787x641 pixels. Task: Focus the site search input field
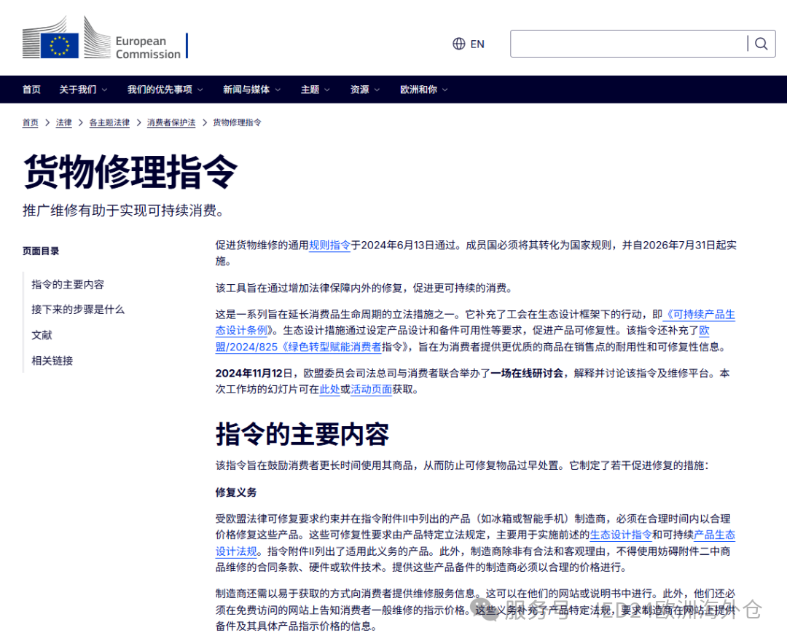pyautogui.click(x=629, y=44)
